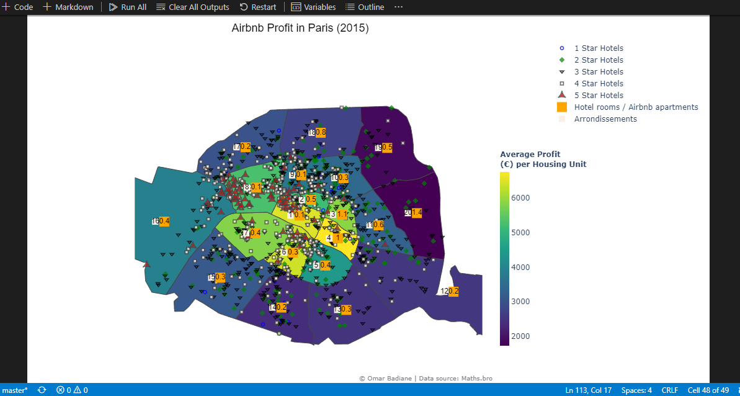Click arrondissement 16 label on map
Screen dimensions: 740x396
coord(155,221)
